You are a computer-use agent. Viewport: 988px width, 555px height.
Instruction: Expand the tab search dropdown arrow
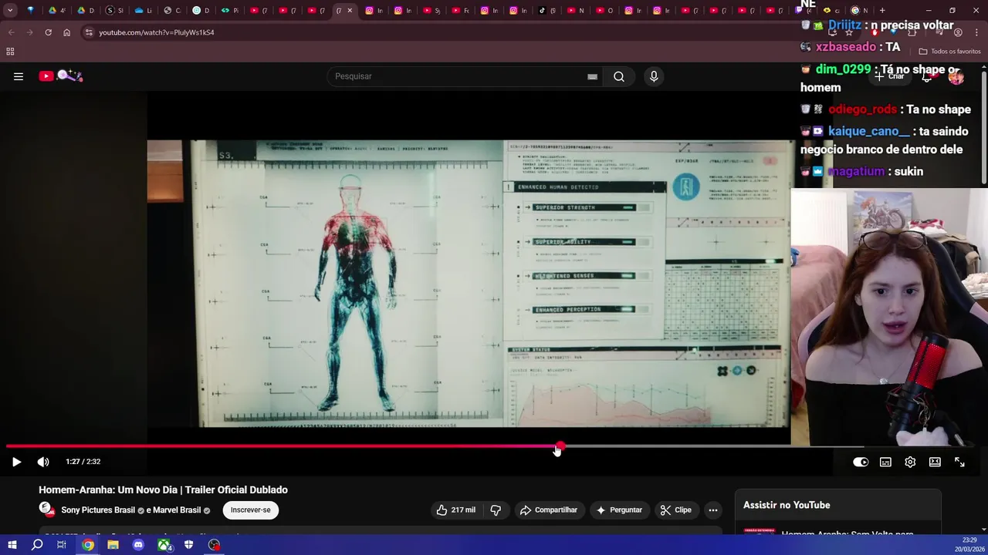click(10, 10)
